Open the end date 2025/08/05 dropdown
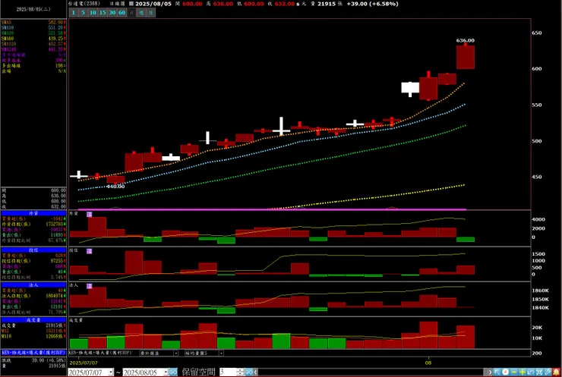Viewport: 562px width, 377px height. [x=166, y=372]
